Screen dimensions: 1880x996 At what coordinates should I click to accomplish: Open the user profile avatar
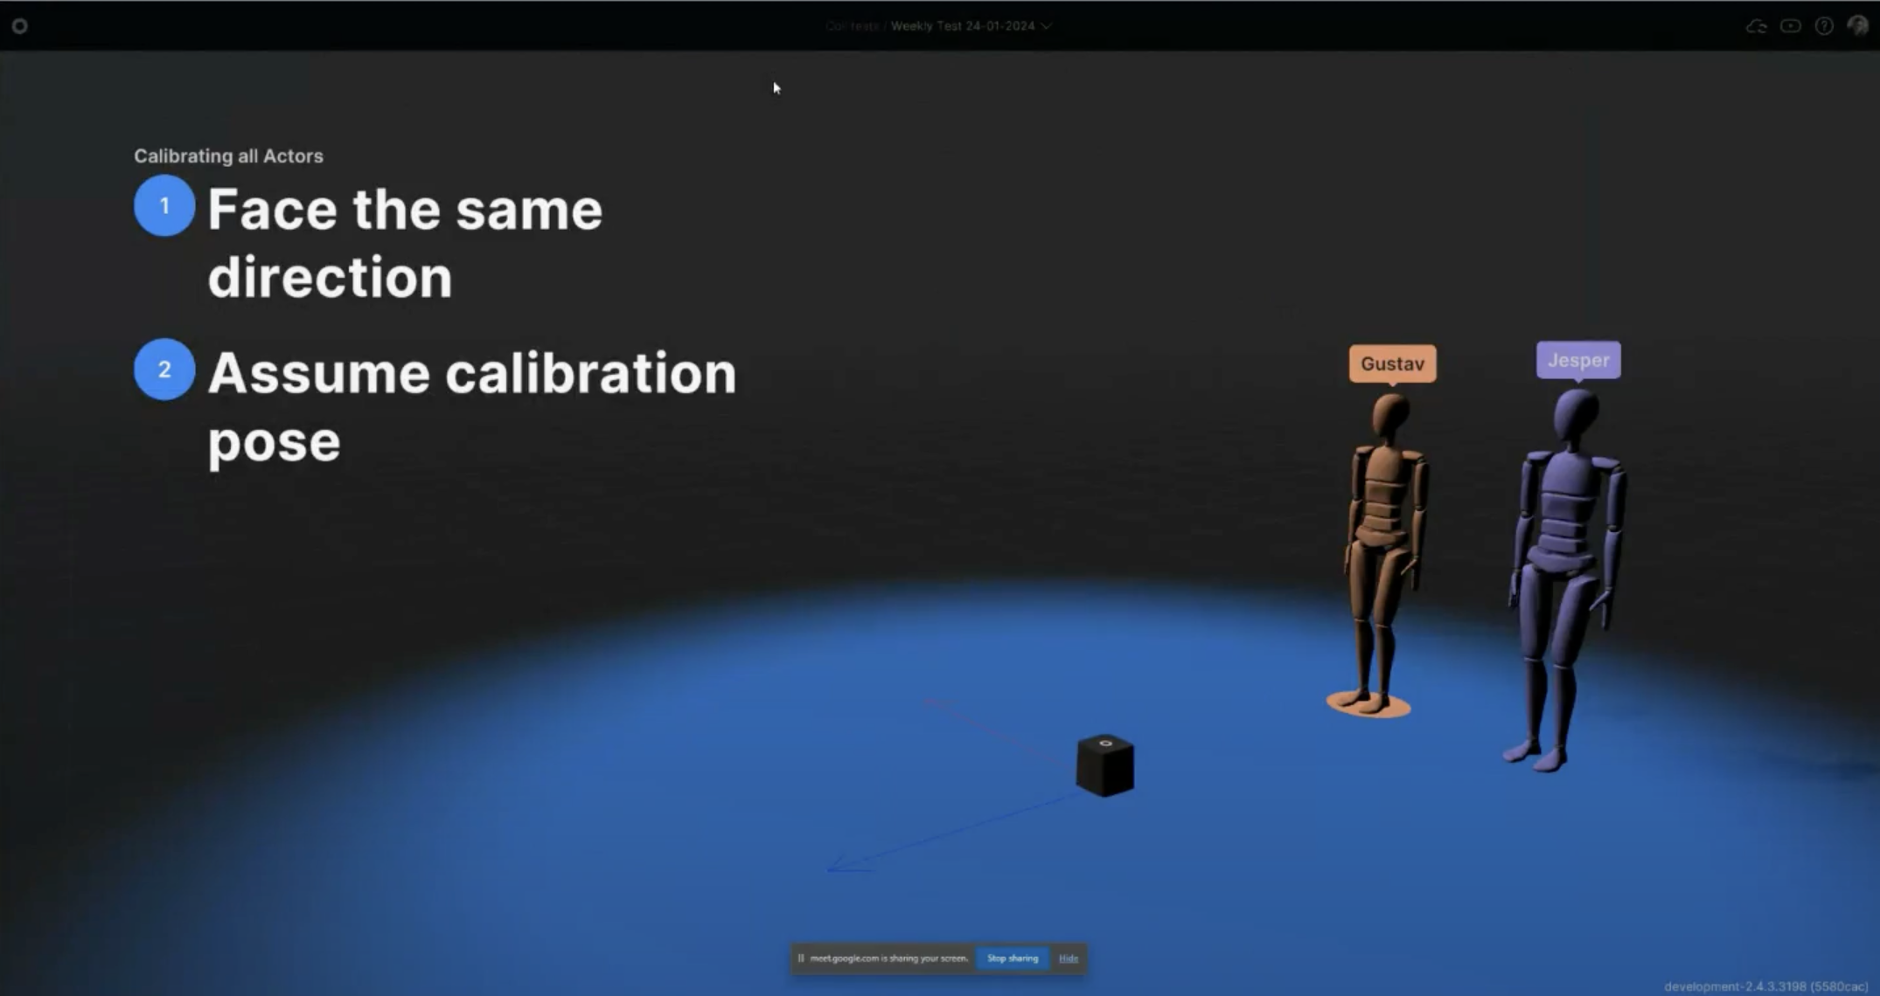tap(1857, 26)
